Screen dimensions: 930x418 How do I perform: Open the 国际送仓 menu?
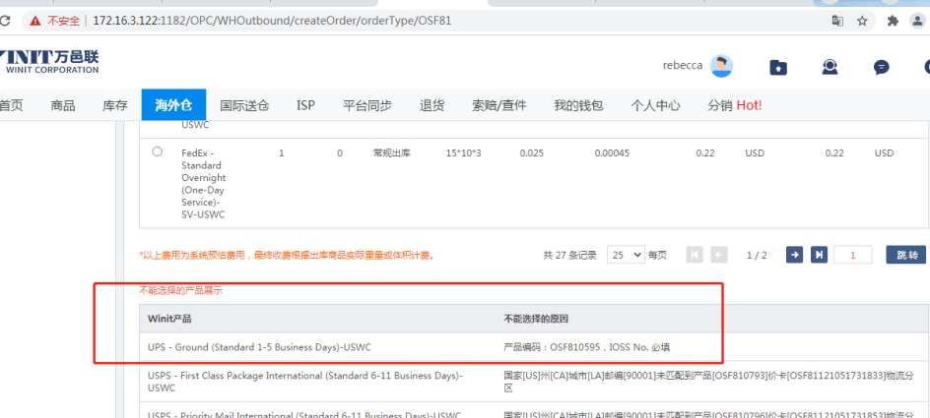(x=244, y=105)
